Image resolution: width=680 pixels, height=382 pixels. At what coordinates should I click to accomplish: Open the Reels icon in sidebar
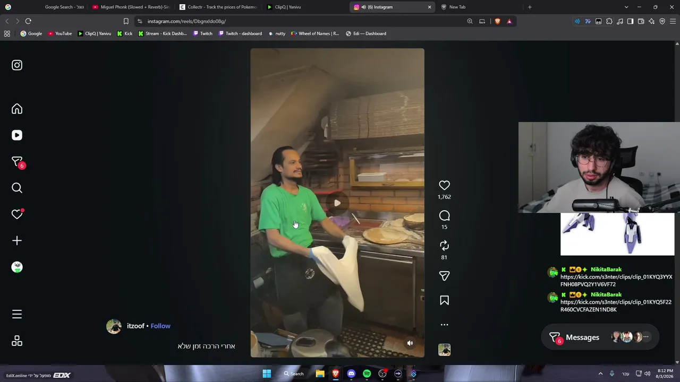tap(17, 135)
